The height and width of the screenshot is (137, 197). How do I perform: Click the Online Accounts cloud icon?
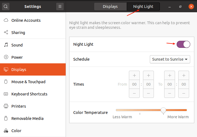point(6,20)
